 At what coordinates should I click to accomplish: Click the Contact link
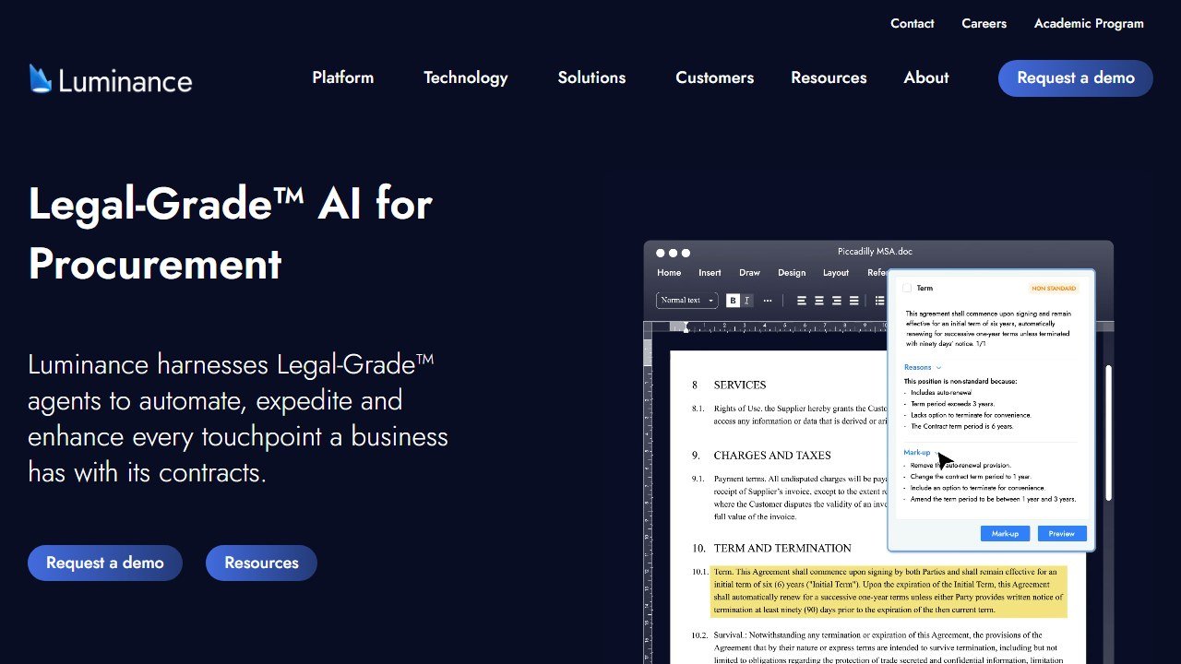(913, 24)
